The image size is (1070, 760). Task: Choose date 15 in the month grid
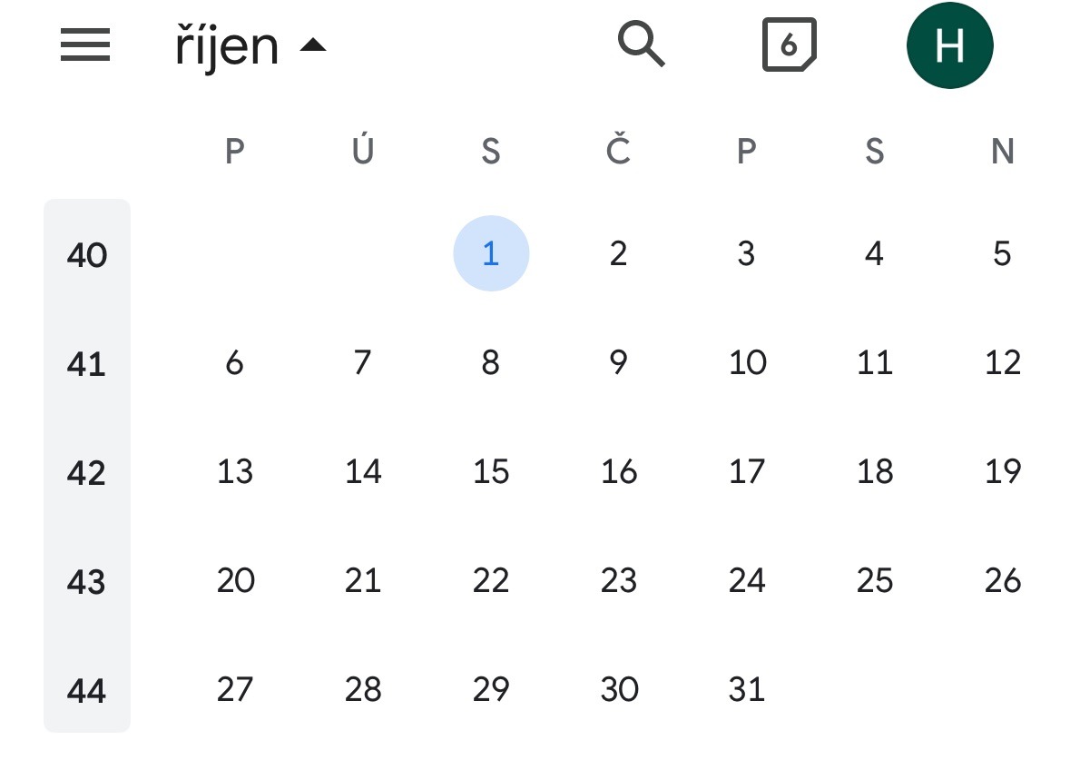tap(491, 472)
